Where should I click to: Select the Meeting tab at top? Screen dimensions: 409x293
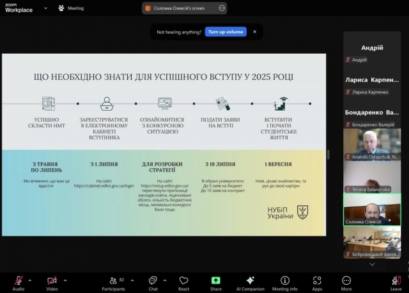pyautogui.click(x=71, y=8)
